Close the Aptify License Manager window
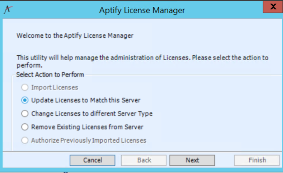 [273, 7]
